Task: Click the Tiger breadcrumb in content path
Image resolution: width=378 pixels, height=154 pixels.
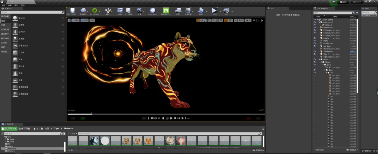Action: pyautogui.click(x=57, y=129)
